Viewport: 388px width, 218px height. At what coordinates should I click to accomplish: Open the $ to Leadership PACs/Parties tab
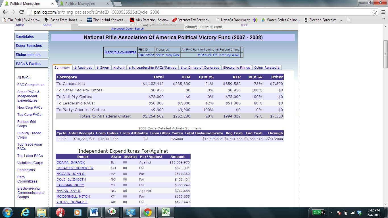(x=153, y=68)
